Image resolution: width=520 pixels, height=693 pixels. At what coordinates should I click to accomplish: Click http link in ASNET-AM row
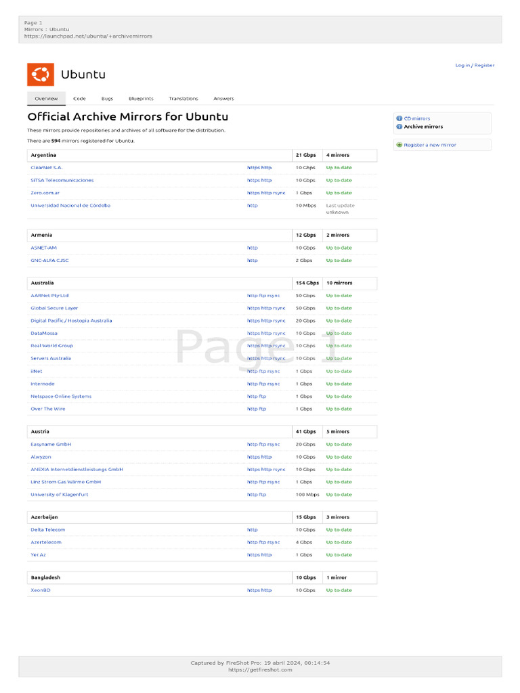[x=253, y=248]
